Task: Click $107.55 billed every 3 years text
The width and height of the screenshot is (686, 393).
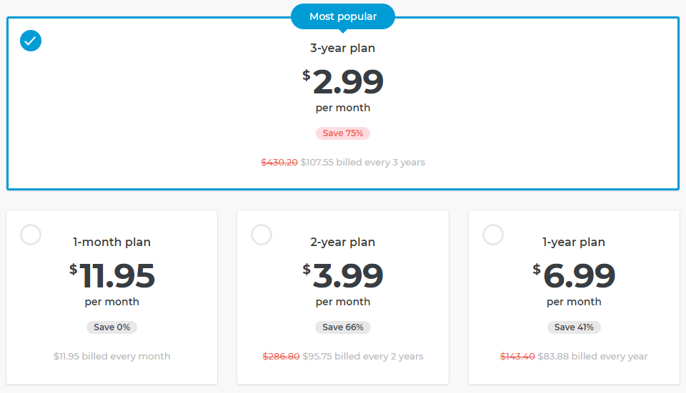Action: point(363,163)
